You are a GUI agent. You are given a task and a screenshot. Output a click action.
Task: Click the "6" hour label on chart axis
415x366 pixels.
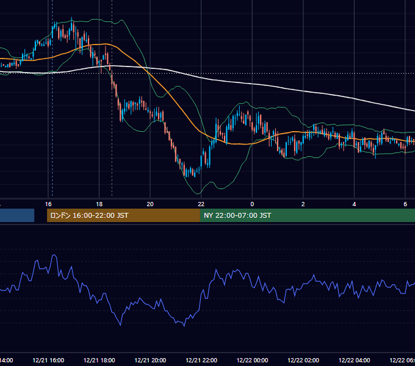[405, 204]
